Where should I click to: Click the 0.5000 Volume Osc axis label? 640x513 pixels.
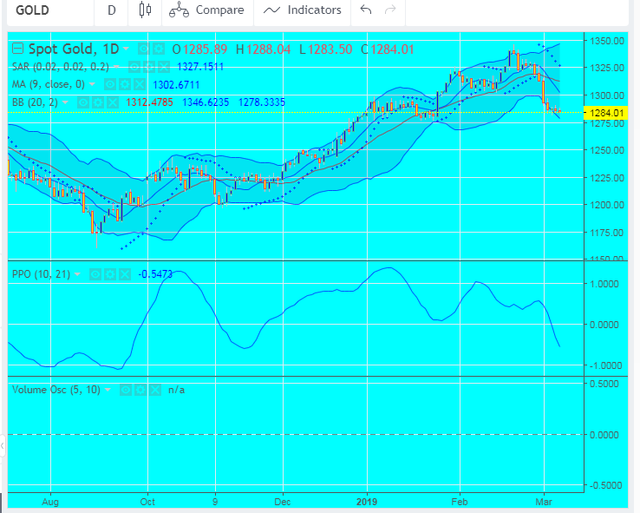(x=604, y=384)
